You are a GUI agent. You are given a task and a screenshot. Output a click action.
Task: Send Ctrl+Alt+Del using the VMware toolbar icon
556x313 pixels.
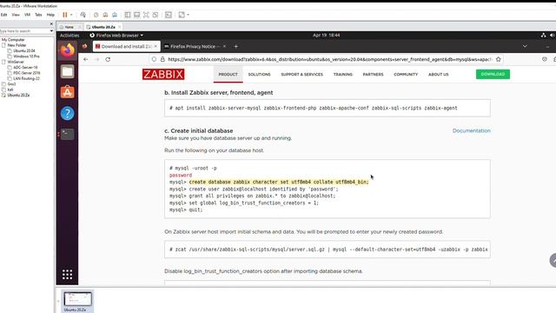[83, 15]
